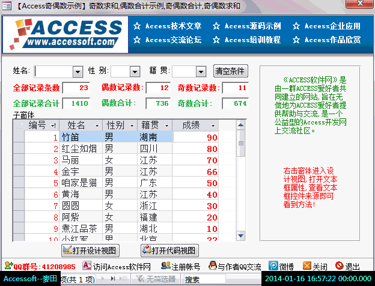Image resolution: width=375 pixels, height=286 pixels.
Task: Click the name cell 煮江品茶
Action: pos(81,228)
